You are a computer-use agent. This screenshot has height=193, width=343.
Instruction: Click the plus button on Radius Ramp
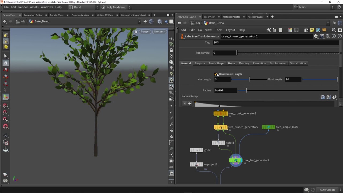(190, 103)
